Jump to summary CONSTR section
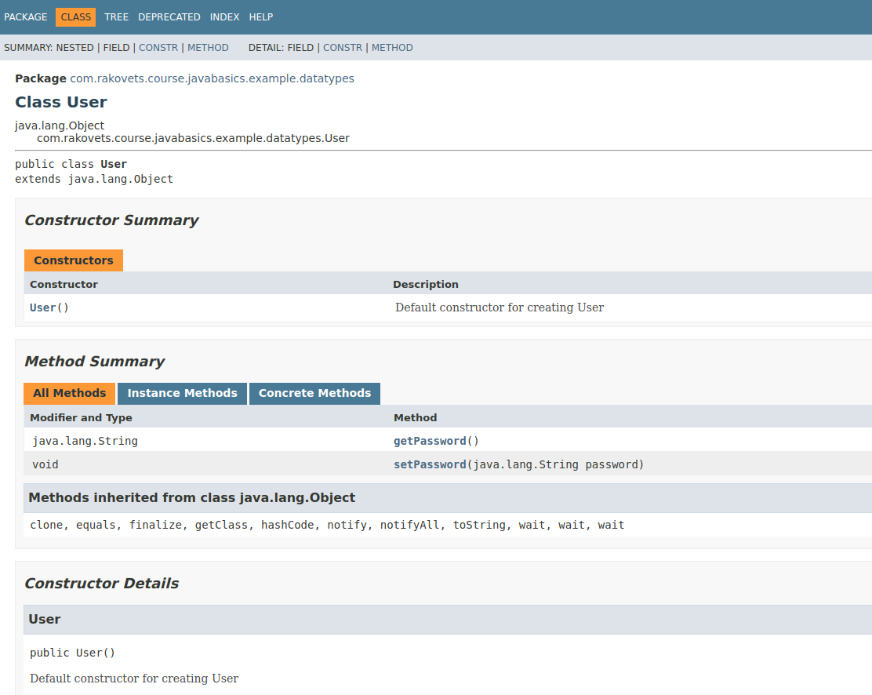 (x=158, y=48)
